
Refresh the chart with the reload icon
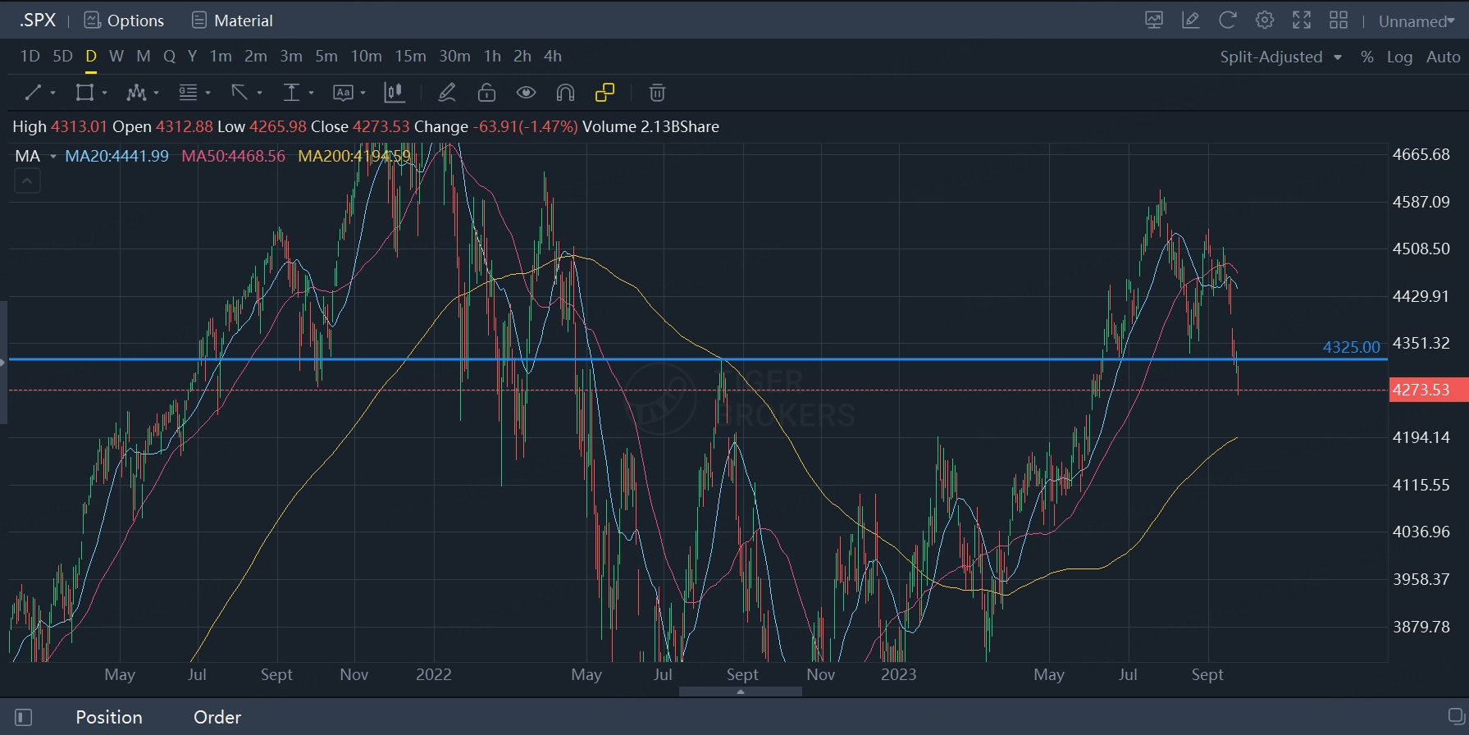pos(1227,21)
